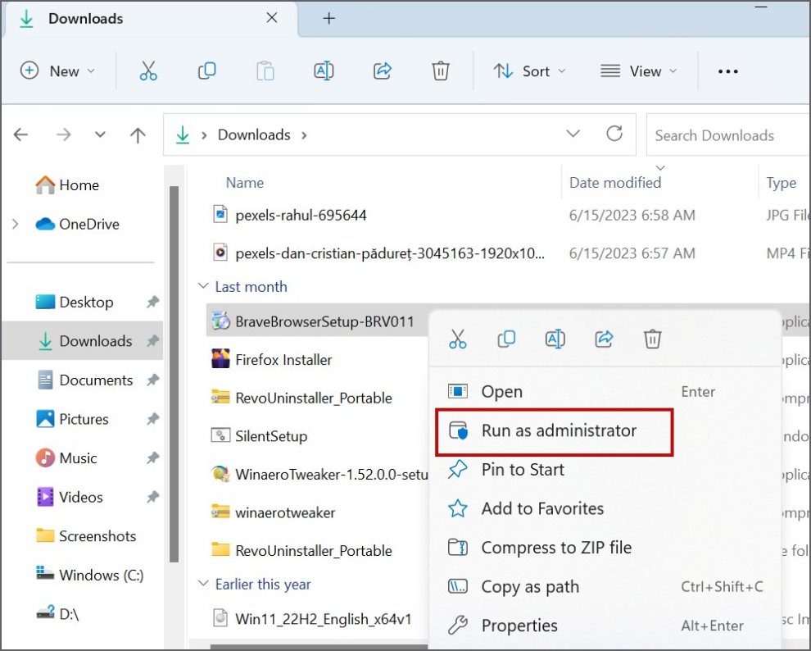
Task: Click the toolbar Share icon
Action: (x=382, y=71)
